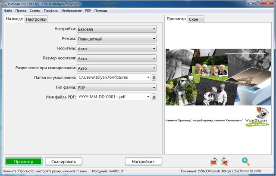Click the Сканировать button
Viewport: 276px width, 176px height.
(63, 162)
